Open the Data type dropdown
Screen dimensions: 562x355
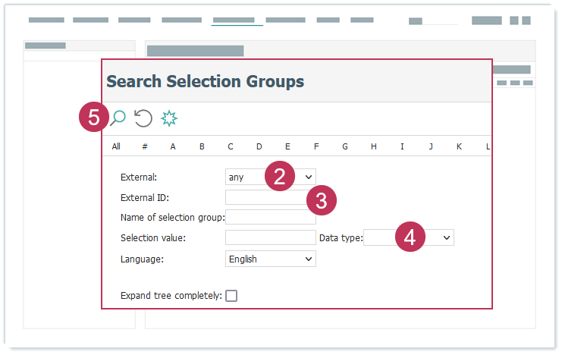tap(408, 238)
